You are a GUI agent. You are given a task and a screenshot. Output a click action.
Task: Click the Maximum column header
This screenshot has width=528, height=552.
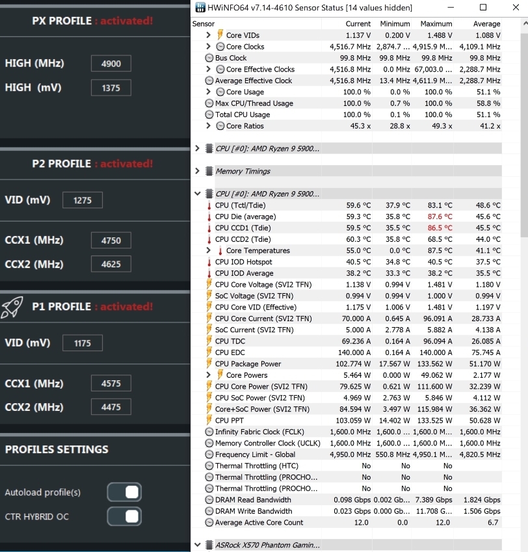[436, 24]
